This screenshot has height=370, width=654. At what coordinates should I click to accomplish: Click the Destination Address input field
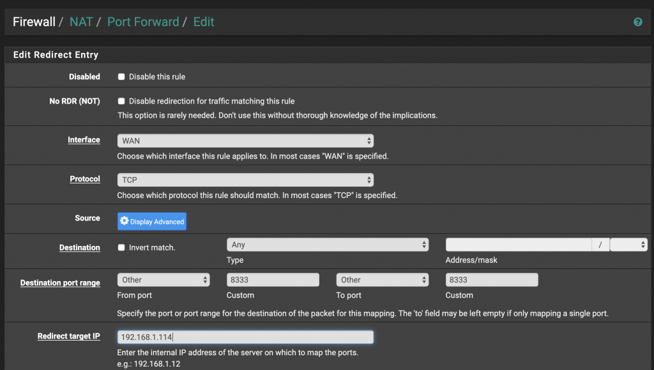tap(518, 245)
